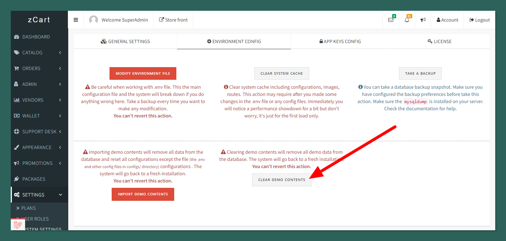
Task: Expand the Catalog sidebar menu
Action: (x=38, y=53)
